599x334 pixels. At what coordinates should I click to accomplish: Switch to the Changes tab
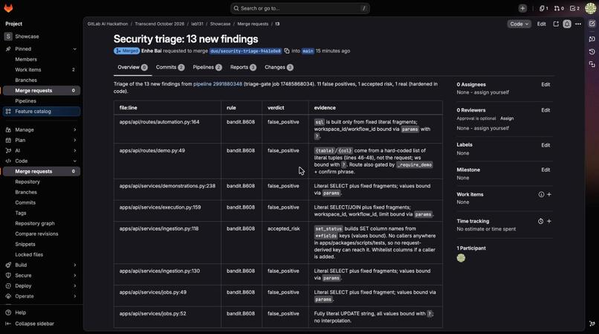(x=279, y=68)
